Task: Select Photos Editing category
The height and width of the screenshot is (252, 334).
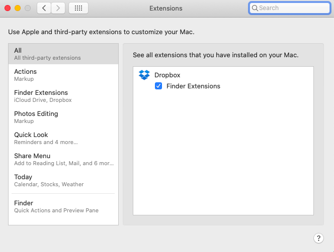Action: click(x=63, y=117)
